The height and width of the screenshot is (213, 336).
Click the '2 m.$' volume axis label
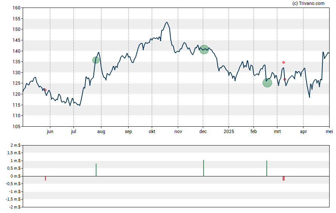pos(16,146)
